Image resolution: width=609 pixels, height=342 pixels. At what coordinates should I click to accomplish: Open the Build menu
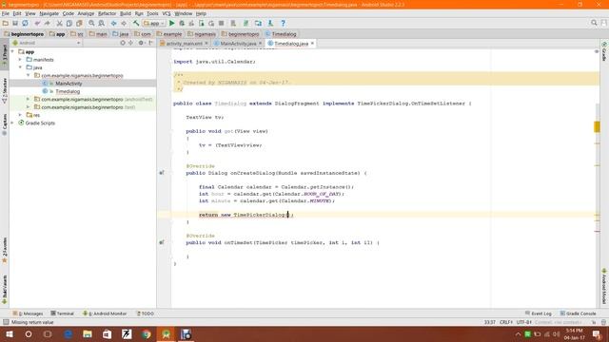pos(125,13)
